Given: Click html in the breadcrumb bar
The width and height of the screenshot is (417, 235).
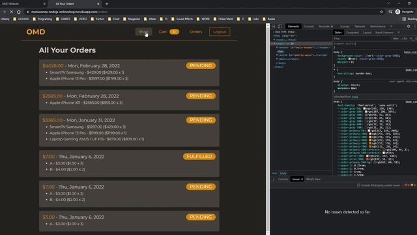Looking at the screenshot, I should pyautogui.click(x=274, y=173).
